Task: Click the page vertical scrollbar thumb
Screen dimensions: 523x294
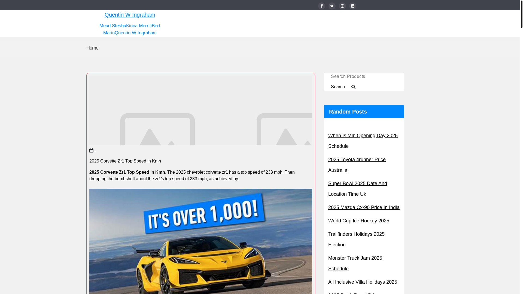Action: [x=521, y=14]
